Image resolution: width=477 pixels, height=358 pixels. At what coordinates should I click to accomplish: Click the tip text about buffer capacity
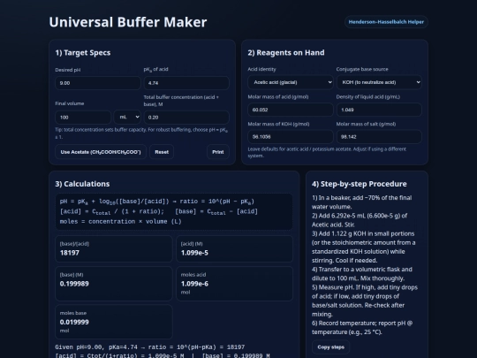pos(141,133)
